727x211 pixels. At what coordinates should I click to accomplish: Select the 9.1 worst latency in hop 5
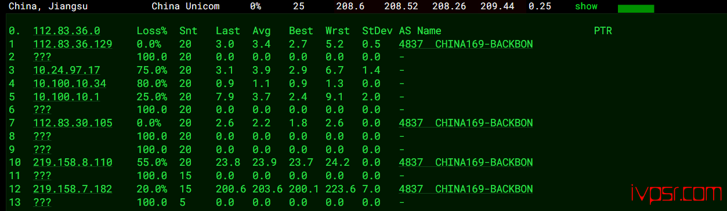pos(335,97)
